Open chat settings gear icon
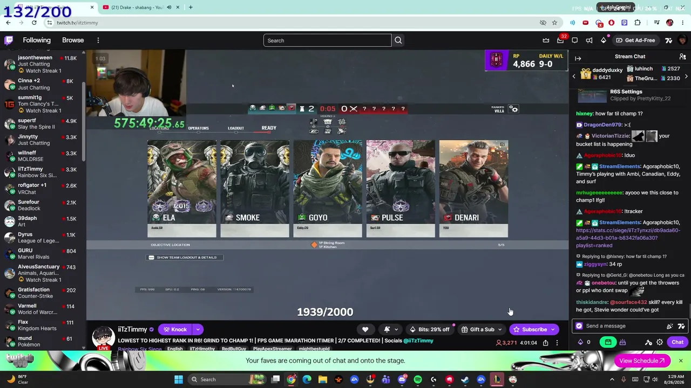The image size is (691, 388). tap(660, 342)
